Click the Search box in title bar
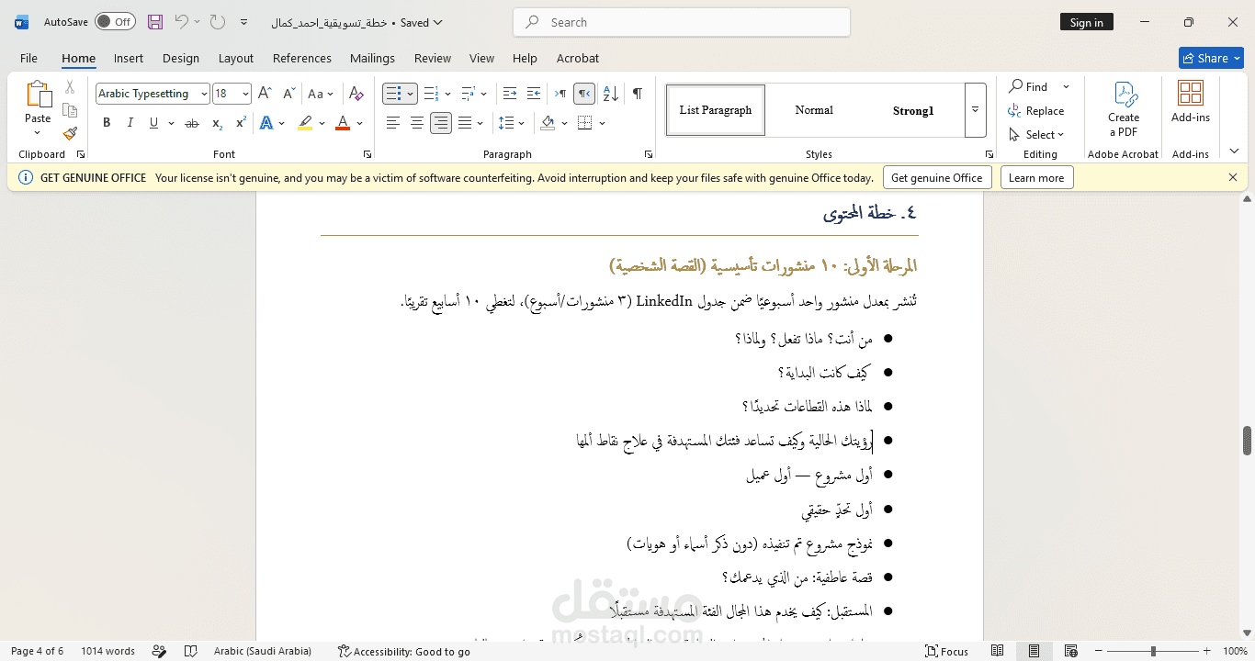The image size is (1255, 661). 682,22
